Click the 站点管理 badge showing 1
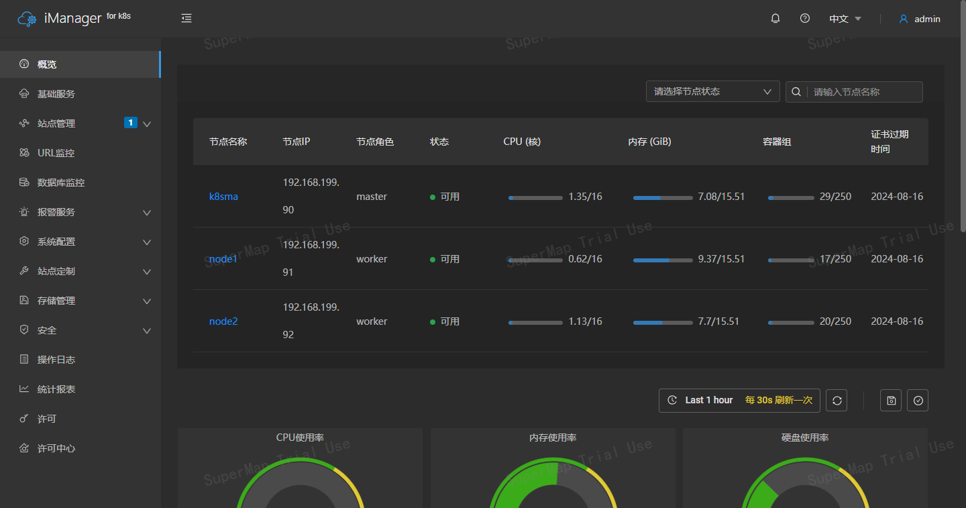Screen dimensions: 966x508 tap(131, 123)
